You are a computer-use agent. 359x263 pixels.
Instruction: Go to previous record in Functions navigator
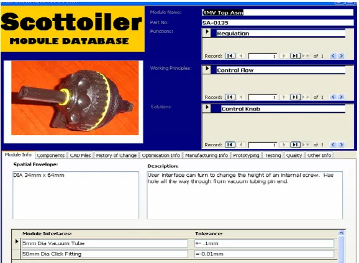tap(241, 56)
